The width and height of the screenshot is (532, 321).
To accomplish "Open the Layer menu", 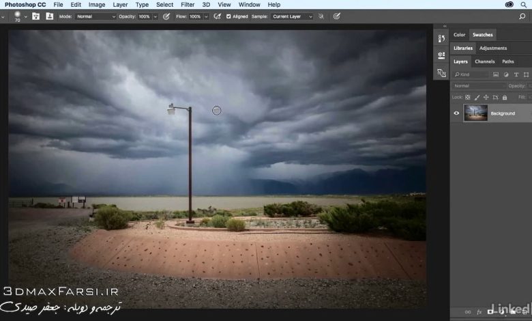I will tap(120, 4).
